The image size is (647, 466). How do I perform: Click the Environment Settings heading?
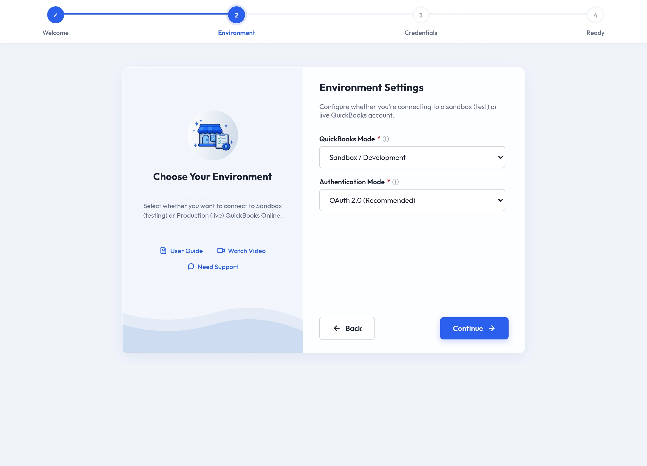click(371, 87)
